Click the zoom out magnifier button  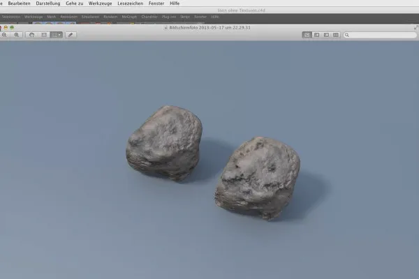(4, 35)
